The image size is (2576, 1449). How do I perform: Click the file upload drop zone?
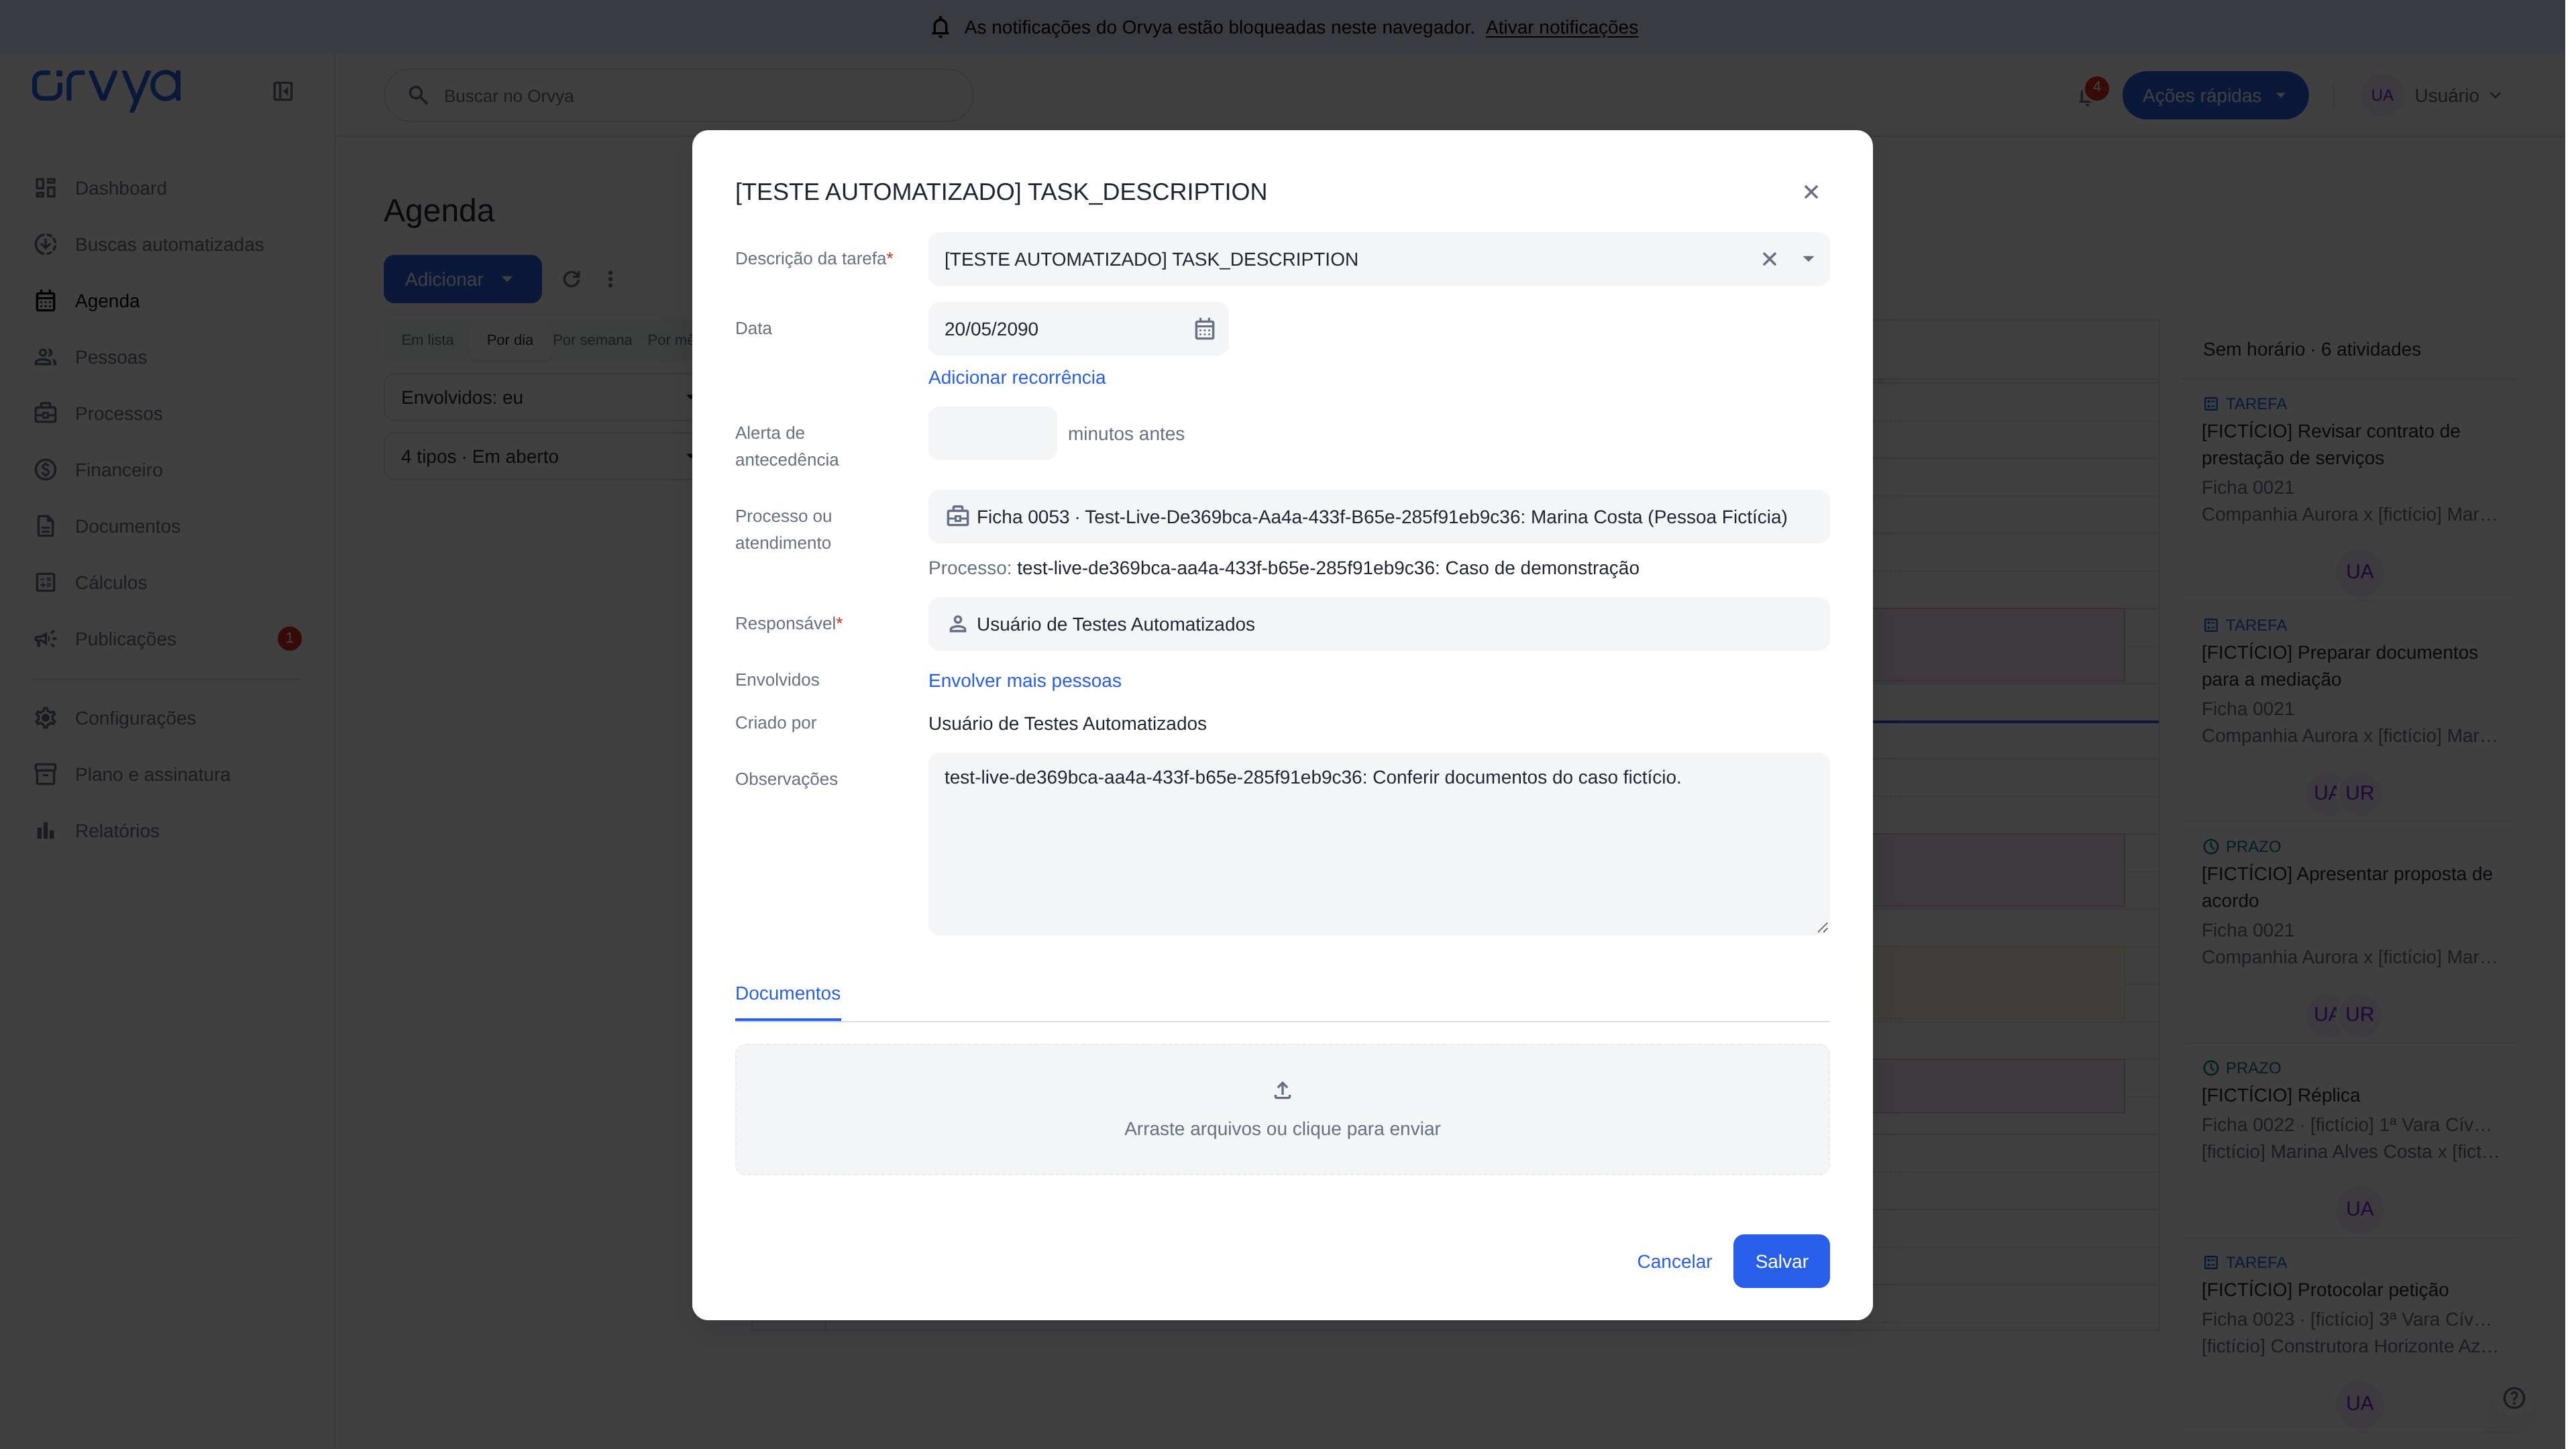click(x=1282, y=1109)
